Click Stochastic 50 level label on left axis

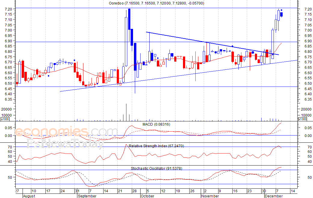tap(10, 177)
